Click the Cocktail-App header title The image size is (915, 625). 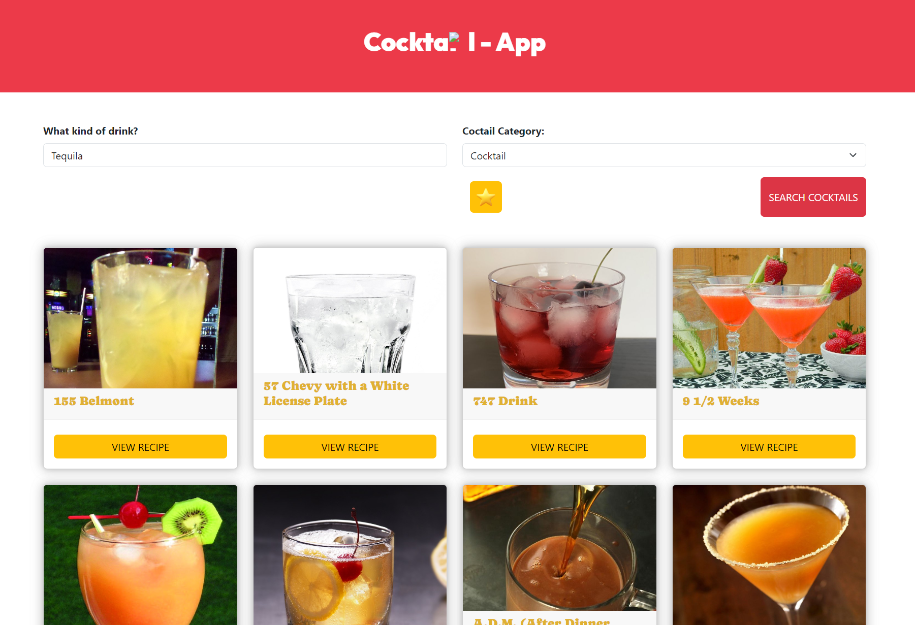(455, 43)
